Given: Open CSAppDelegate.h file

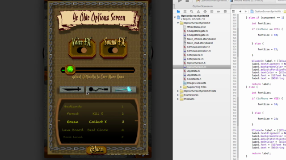Looking at the screenshot, I should tap(198, 31).
